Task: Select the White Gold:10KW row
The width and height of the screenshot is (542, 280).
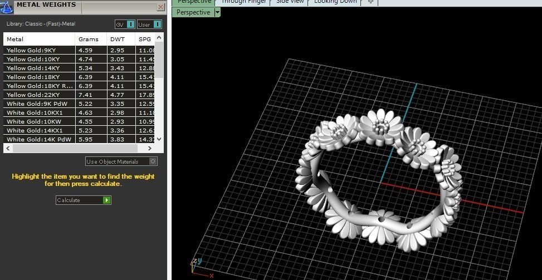Action: (79, 121)
